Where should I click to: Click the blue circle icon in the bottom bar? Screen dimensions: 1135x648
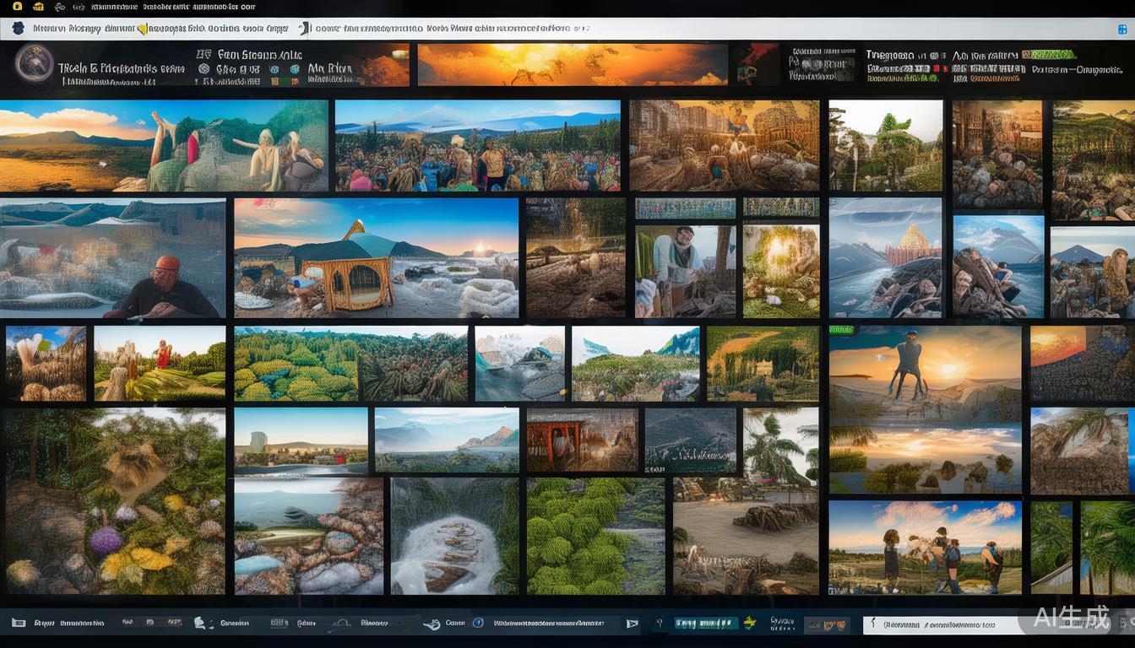click(x=478, y=623)
